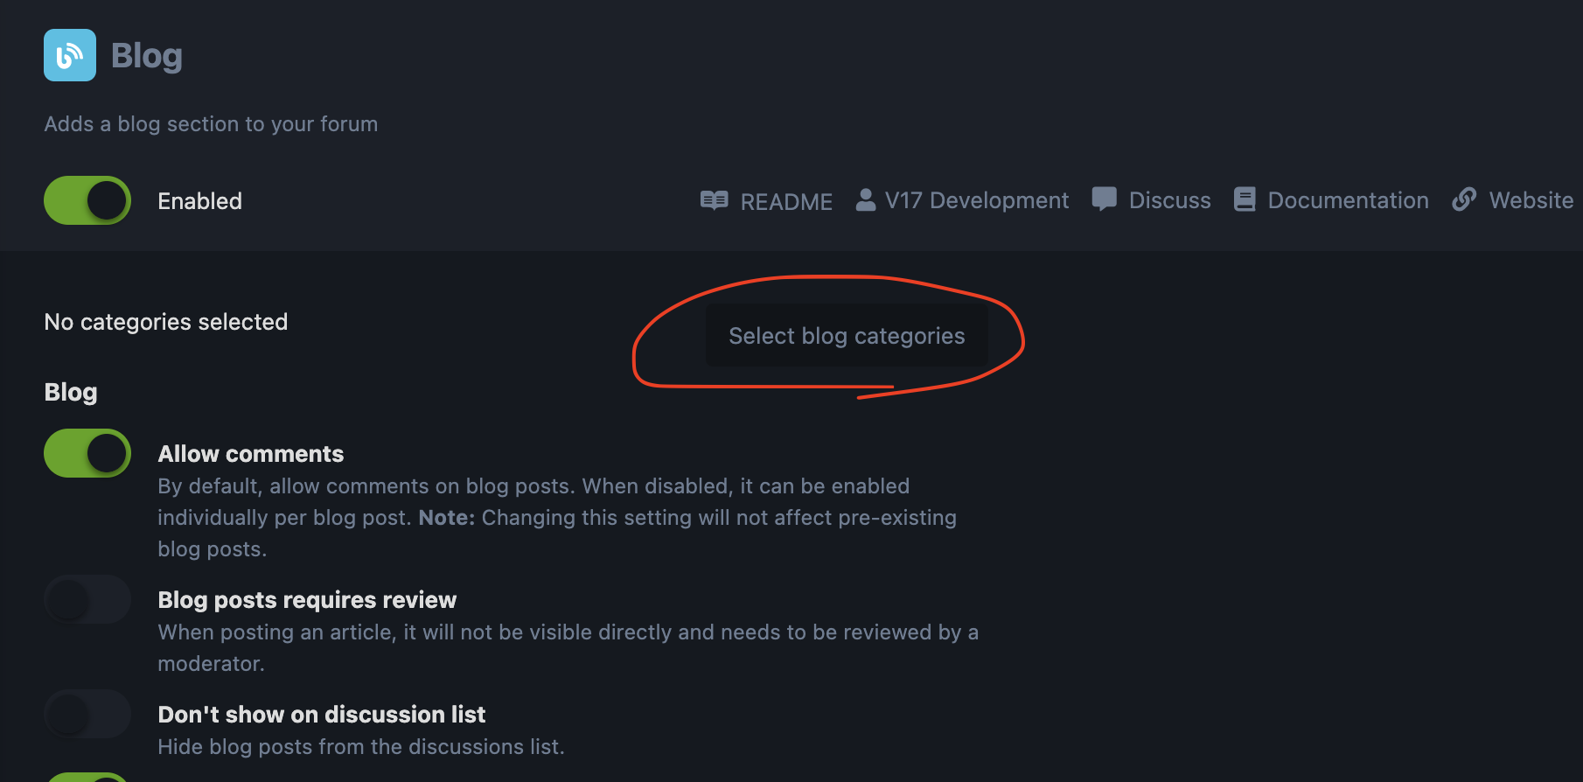Image resolution: width=1583 pixels, height=782 pixels.
Task: Click the No categories selected text
Action: coord(166,322)
